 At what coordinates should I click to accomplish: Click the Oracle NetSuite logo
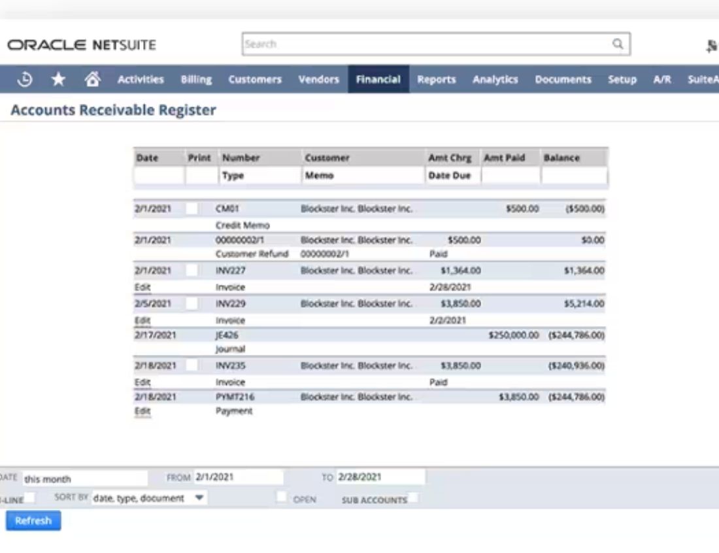click(x=82, y=45)
